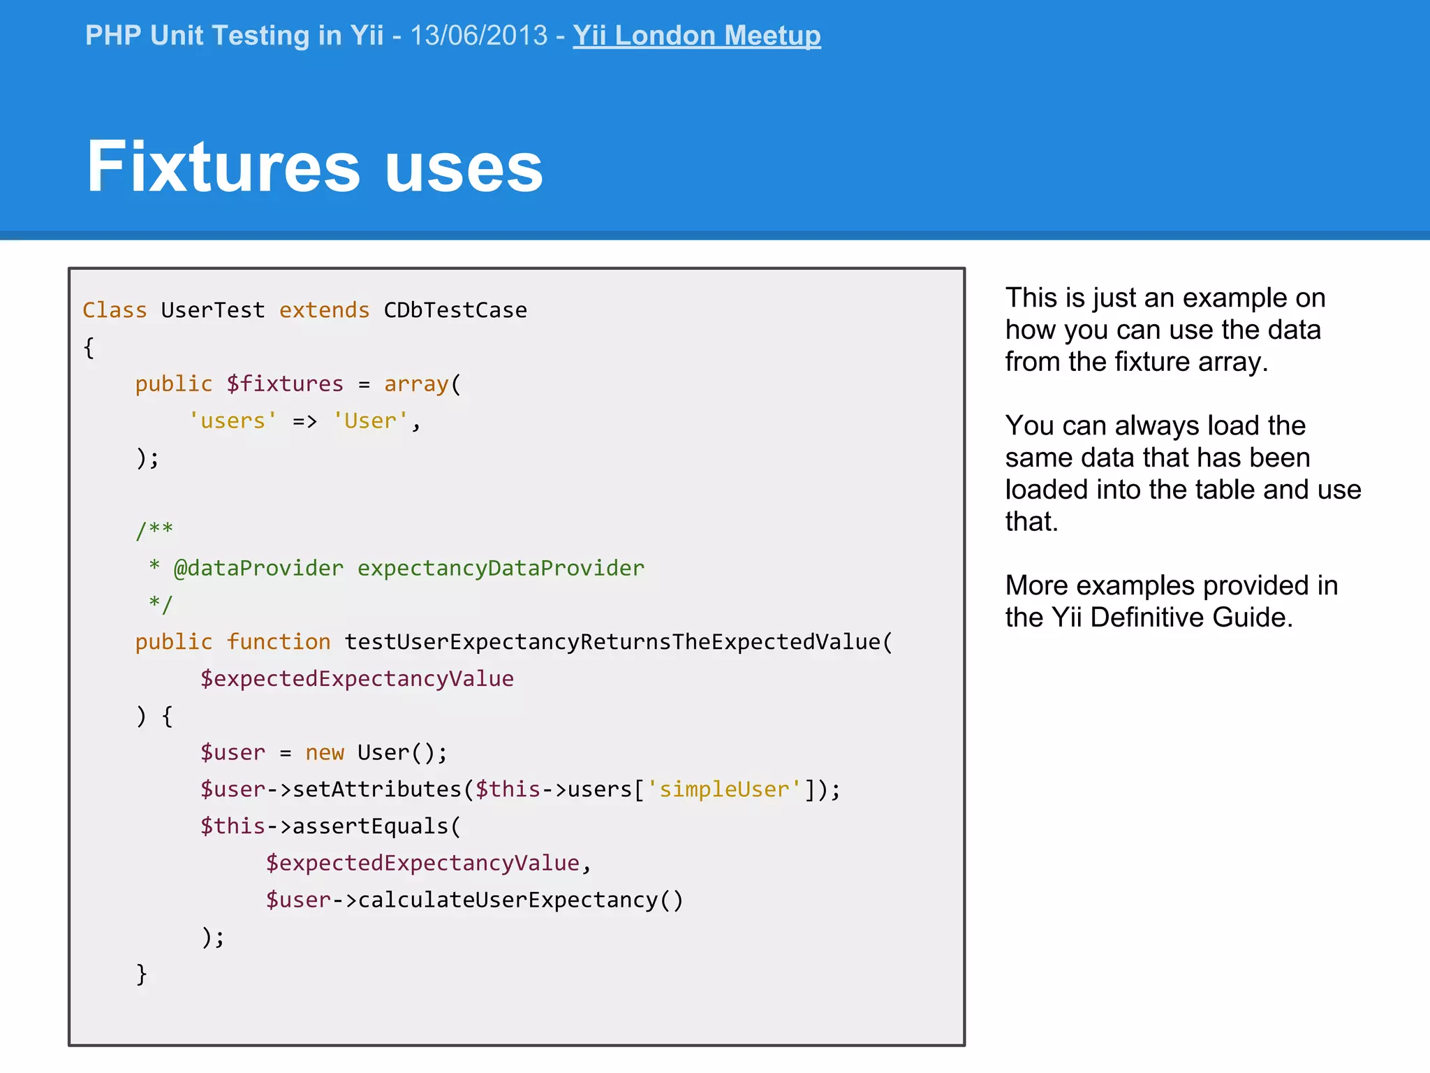Click the '@dataProvider expectancyDataProvider' annotation
Screen dimensions: 1430x1073
point(408,569)
